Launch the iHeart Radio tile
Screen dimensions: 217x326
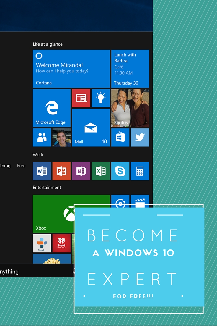(61, 243)
